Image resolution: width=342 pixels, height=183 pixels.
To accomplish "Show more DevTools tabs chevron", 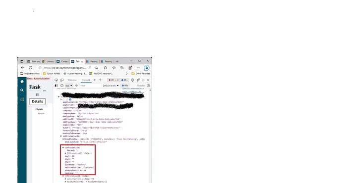I will point(95,80).
